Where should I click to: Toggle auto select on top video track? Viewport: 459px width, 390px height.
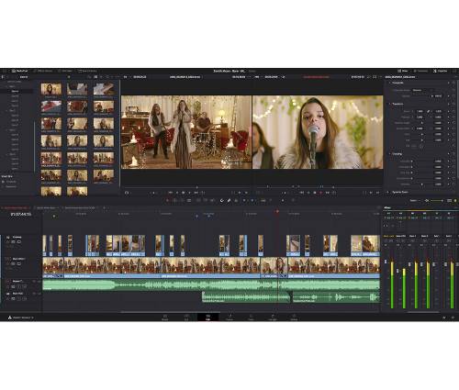coord(13,241)
